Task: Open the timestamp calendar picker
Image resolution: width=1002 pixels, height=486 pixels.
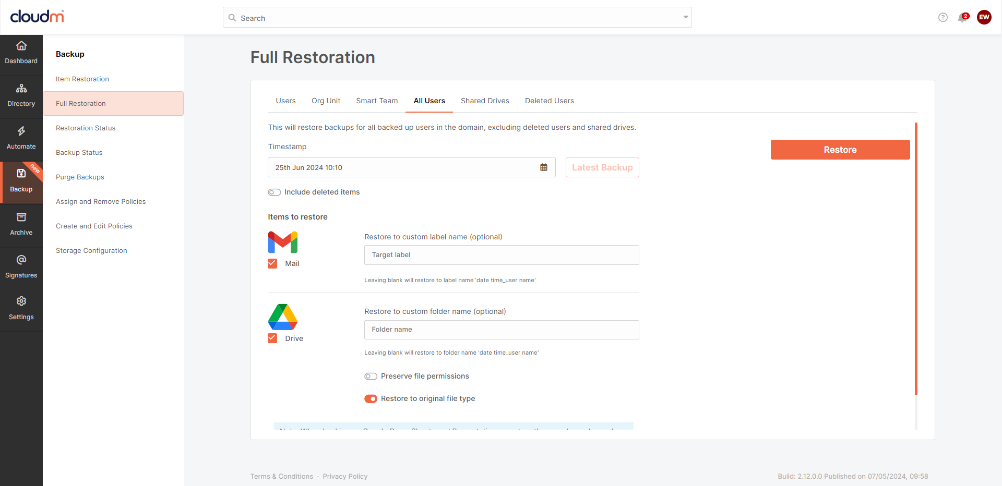Action: pyautogui.click(x=544, y=167)
